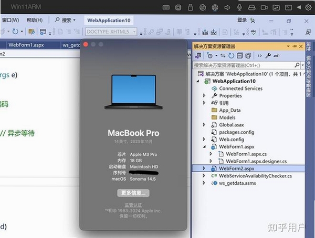Click the preview selected items icon in Solution Explorer
The height and width of the screenshot is (238, 315).
tap(277, 56)
